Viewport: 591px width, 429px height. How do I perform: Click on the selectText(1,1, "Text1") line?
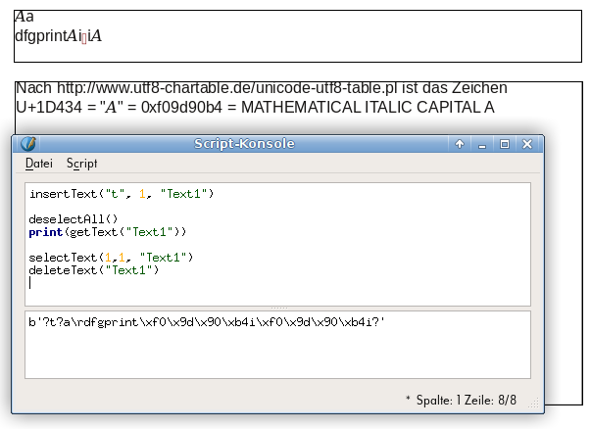coord(111,257)
